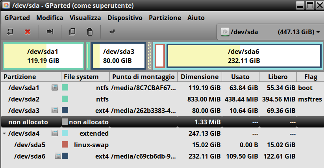Click the green swatch of /dev/sda2

point(65,99)
